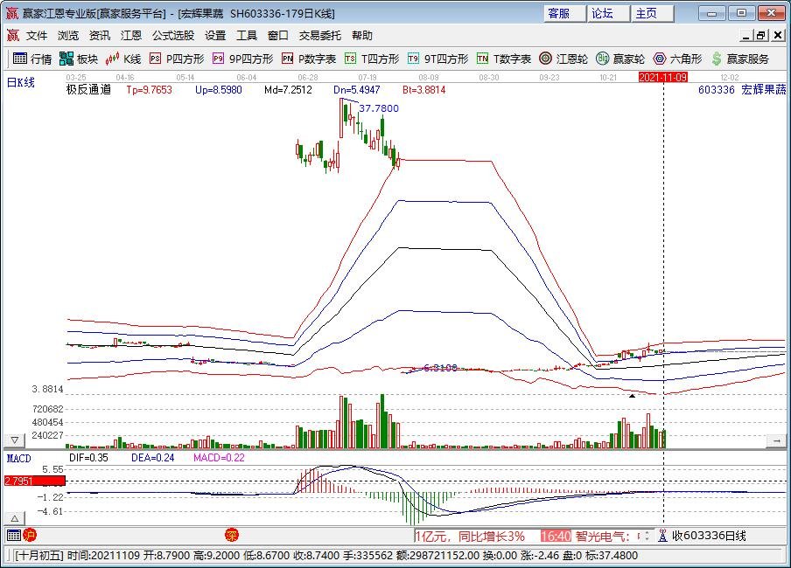791x568 pixels.
Task: Open the 帮助 menu
Action: tap(362, 35)
